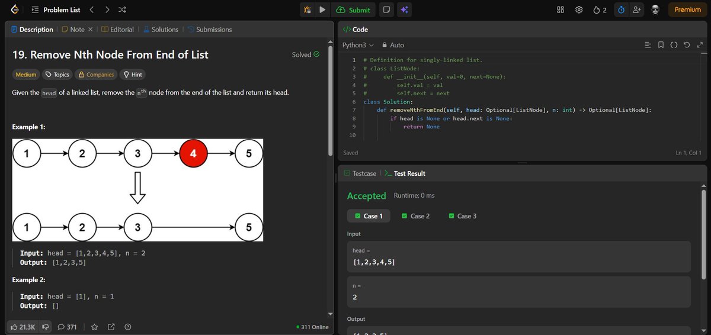This screenshot has height=335, width=711.
Task: Switch to the Testcase tab
Action: 361,173
